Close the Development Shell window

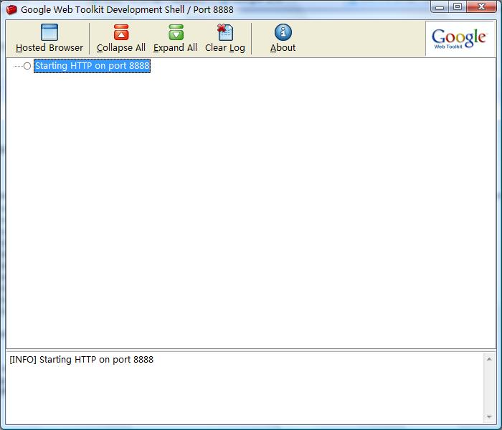481,6
